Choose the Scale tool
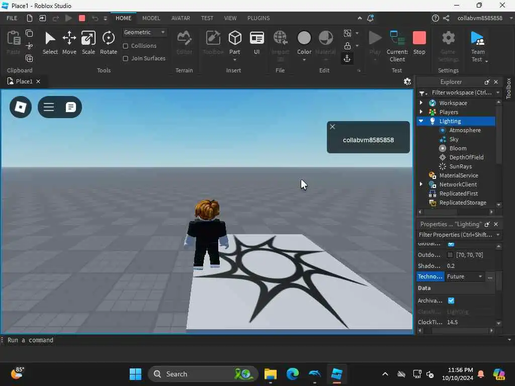 [x=89, y=43]
